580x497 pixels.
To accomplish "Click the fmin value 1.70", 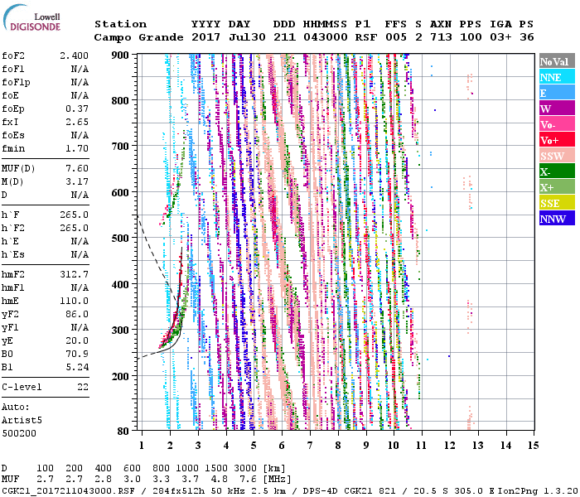I will pyautogui.click(x=76, y=149).
